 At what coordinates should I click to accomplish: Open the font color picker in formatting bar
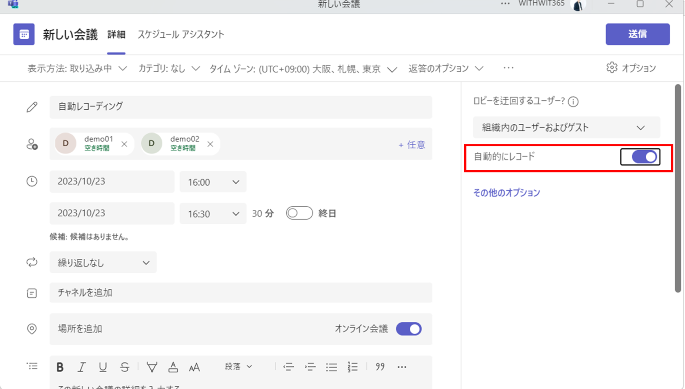click(173, 367)
